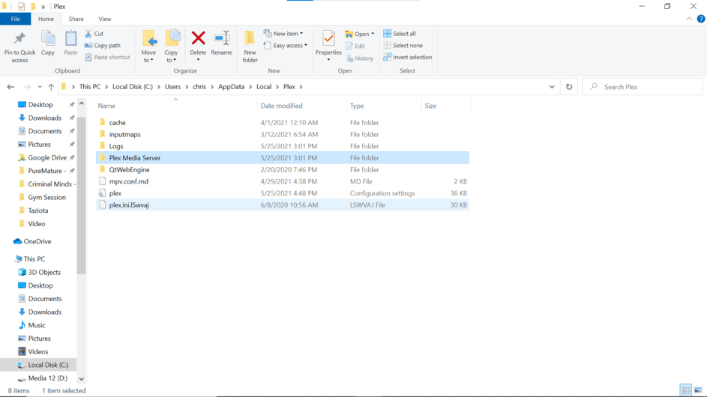
Task: Open the File menu tab
Action: pyautogui.click(x=15, y=19)
